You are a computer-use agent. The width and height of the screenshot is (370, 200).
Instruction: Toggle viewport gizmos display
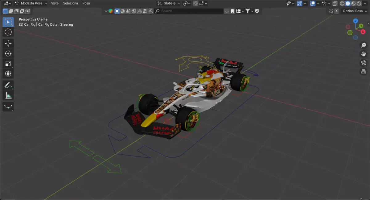click(x=299, y=3)
